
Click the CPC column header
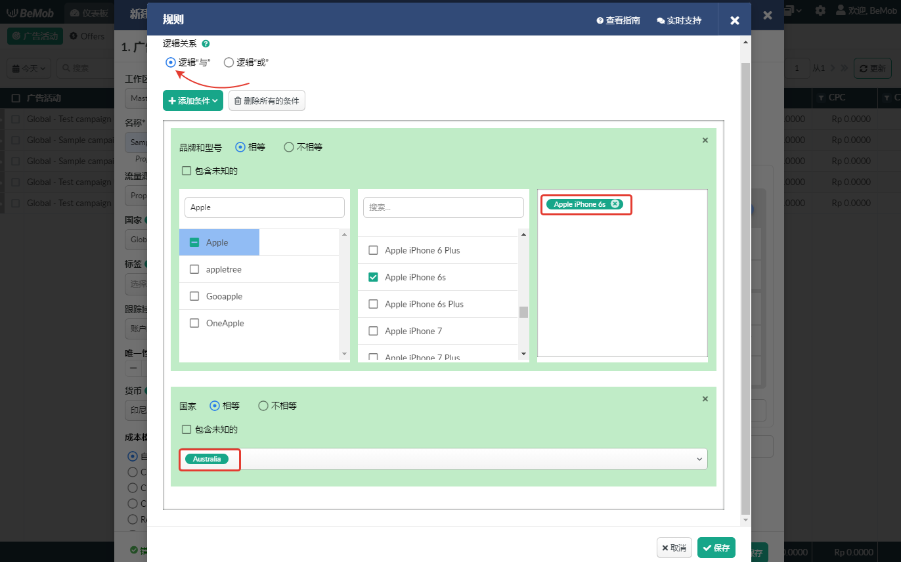point(837,98)
